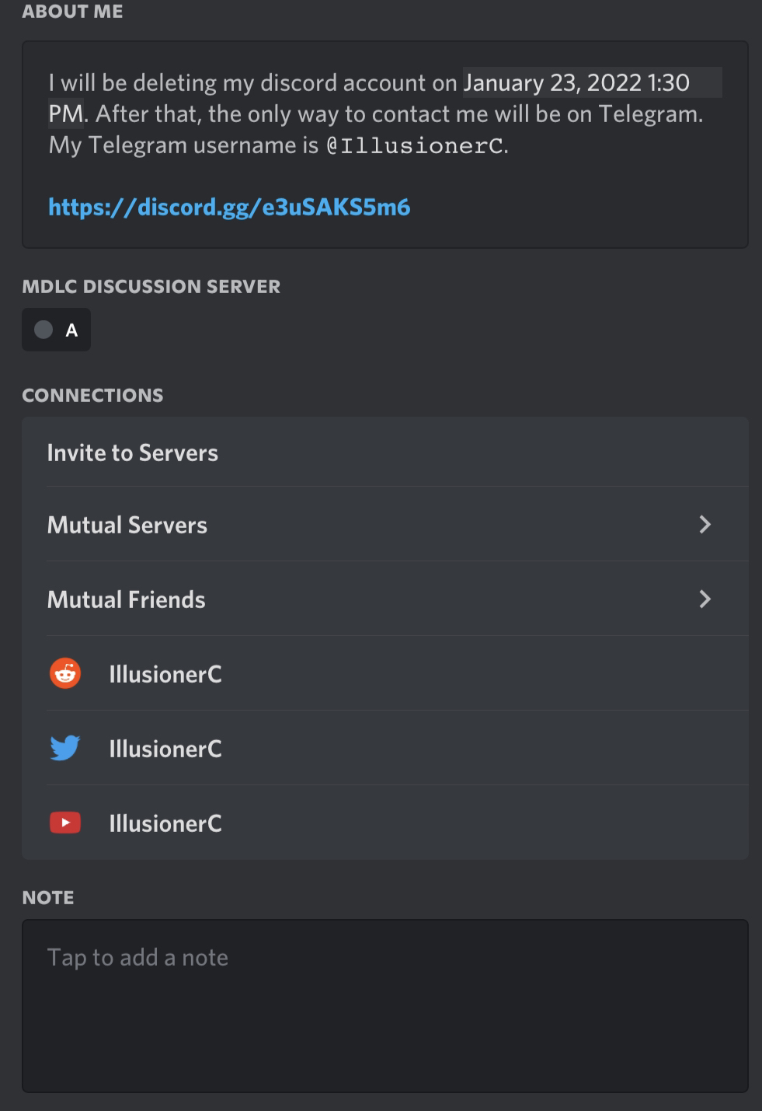762x1111 pixels.
Task: Open the YouTube IllusionerC username
Action: [x=165, y=823]
